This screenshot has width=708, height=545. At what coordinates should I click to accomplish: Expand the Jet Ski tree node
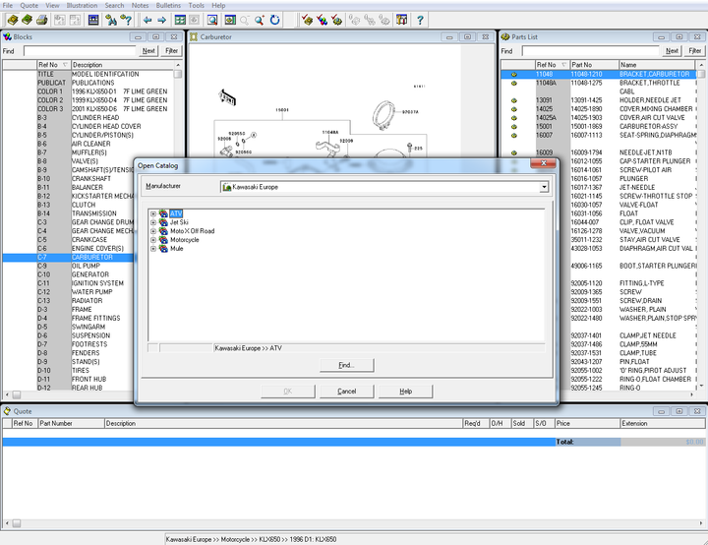(x=153, y=222)
